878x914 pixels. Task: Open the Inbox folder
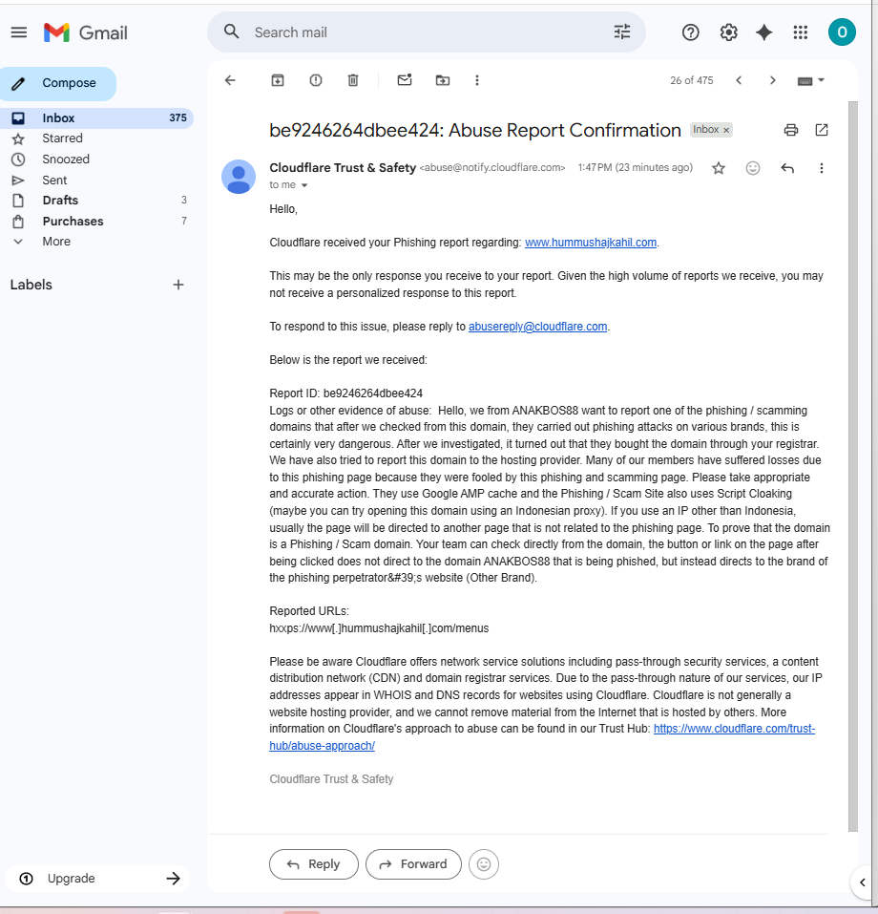[x=96, y=117]
